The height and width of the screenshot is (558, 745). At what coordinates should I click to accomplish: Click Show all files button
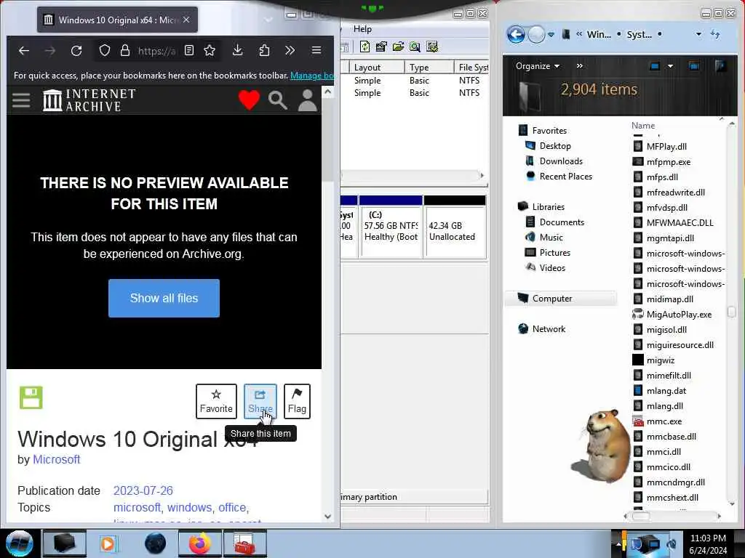(x=164, y=298)
